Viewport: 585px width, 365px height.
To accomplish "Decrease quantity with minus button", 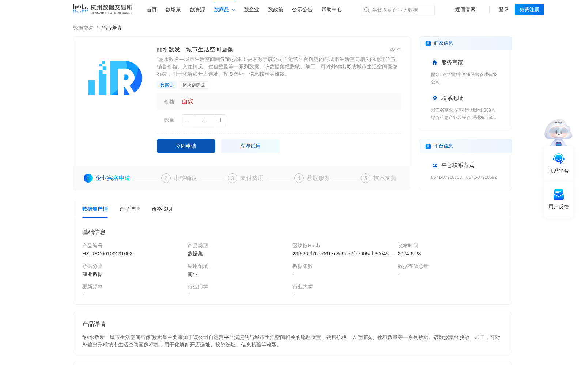I will coord(188,120).
